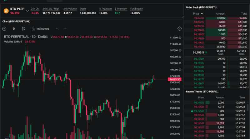
Task: Click the 96,190.3 Index price
Action: 241,51
